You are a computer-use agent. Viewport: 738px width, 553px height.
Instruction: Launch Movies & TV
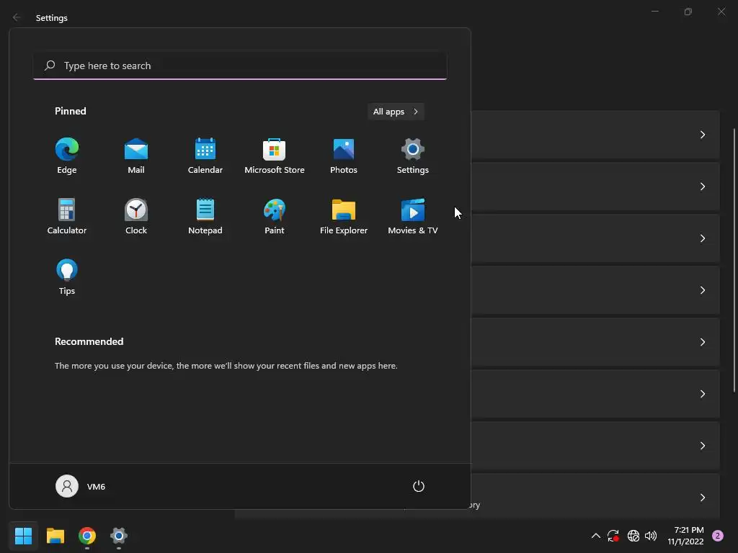[x=413, y=216]
